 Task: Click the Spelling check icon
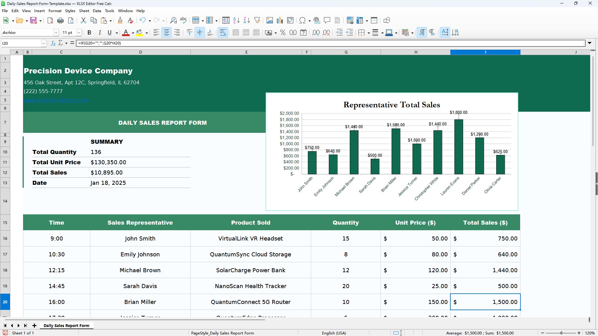pyautogui.click(x=183, y=21)
